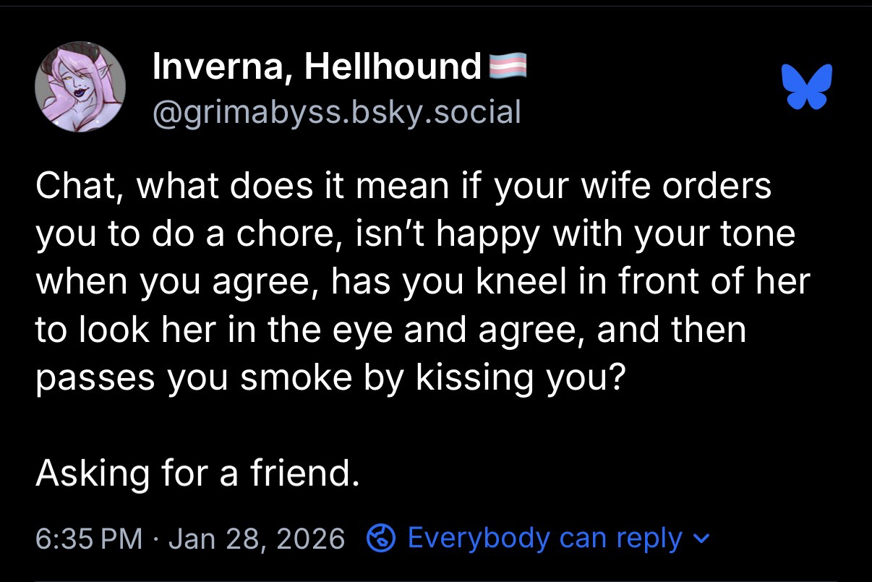
Task: Click the Bluesky butterfly logo
Action: pyautogui.click(x=807, y=87)
